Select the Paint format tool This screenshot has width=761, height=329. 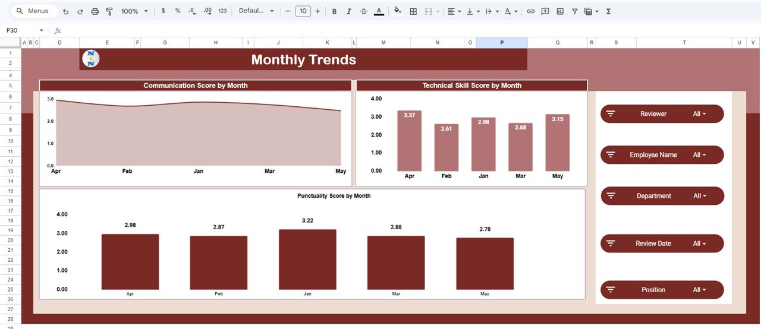pyautogui.click(x=109, y=11)
